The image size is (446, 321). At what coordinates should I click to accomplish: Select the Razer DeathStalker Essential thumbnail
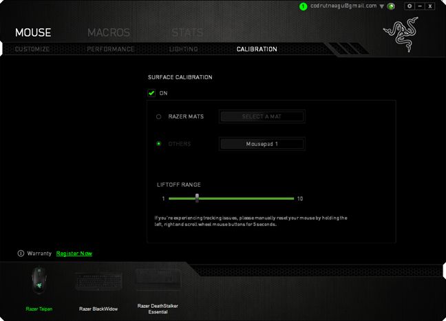pos(158,280)
